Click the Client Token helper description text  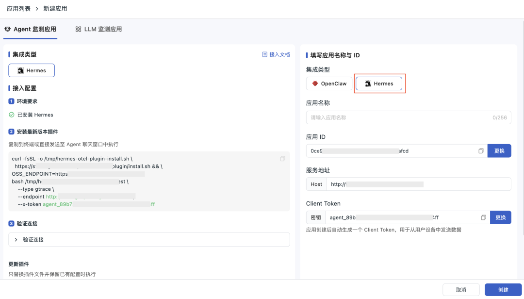coord(384,230)
